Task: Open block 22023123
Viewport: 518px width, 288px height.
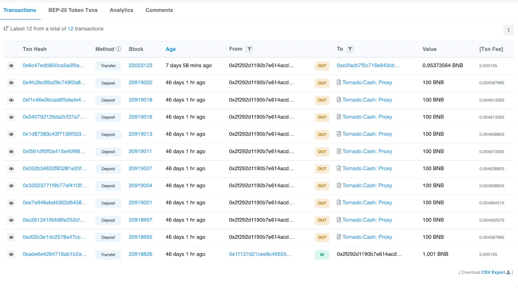Action: coord(140,65)
